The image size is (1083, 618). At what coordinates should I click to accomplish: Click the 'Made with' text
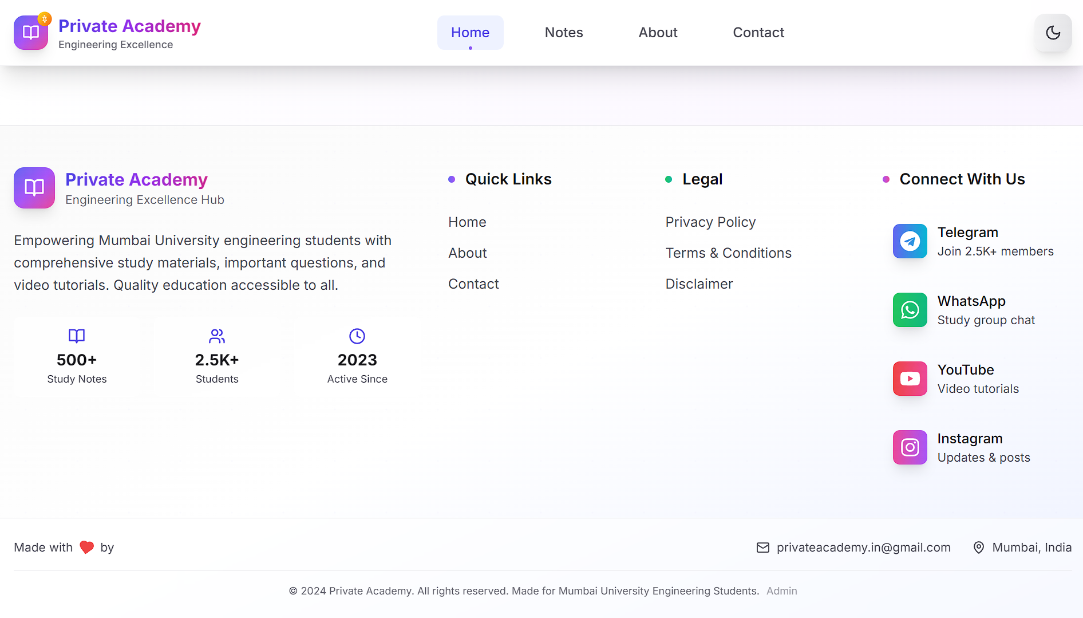click(43, 548)
